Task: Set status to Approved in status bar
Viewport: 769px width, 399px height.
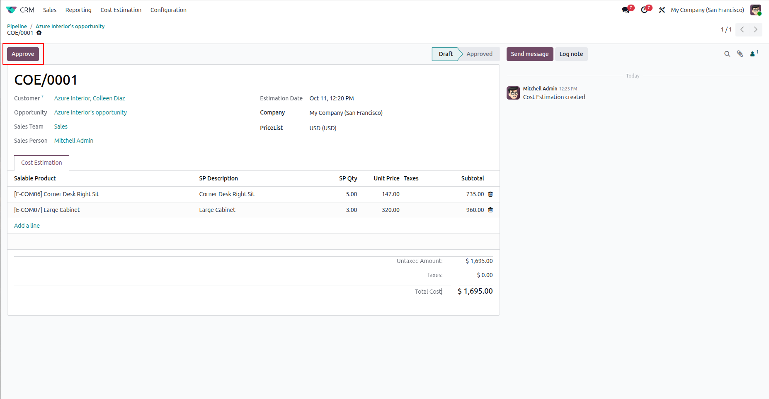Action: tap(479, 54)
